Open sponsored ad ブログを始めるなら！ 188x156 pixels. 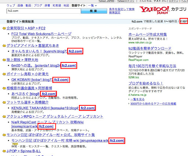[x=146, y=83]
